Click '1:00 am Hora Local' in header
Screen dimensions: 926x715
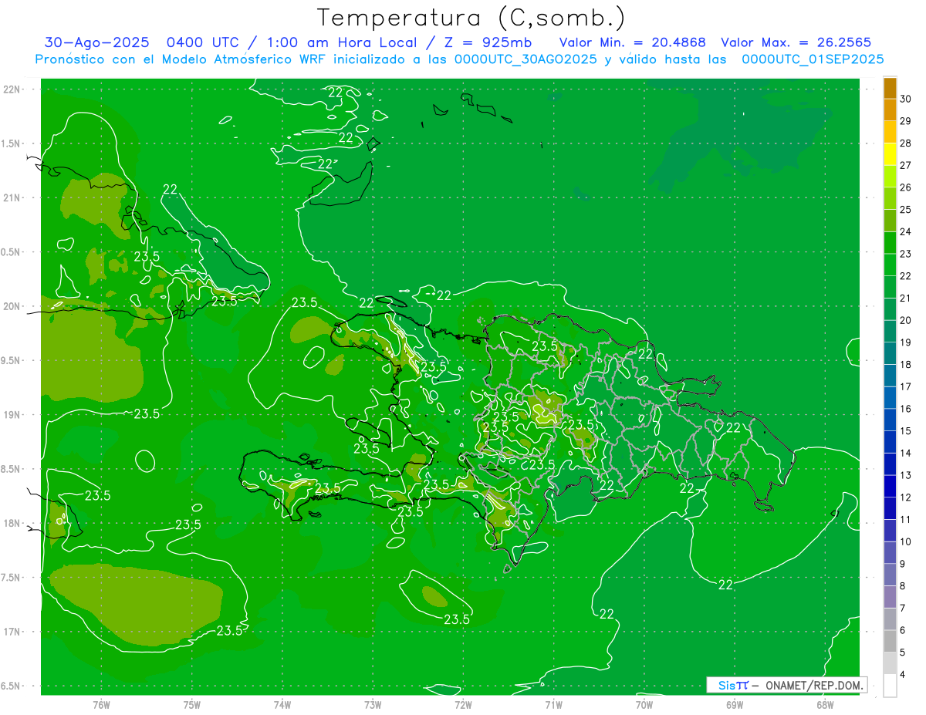(343, 42)
